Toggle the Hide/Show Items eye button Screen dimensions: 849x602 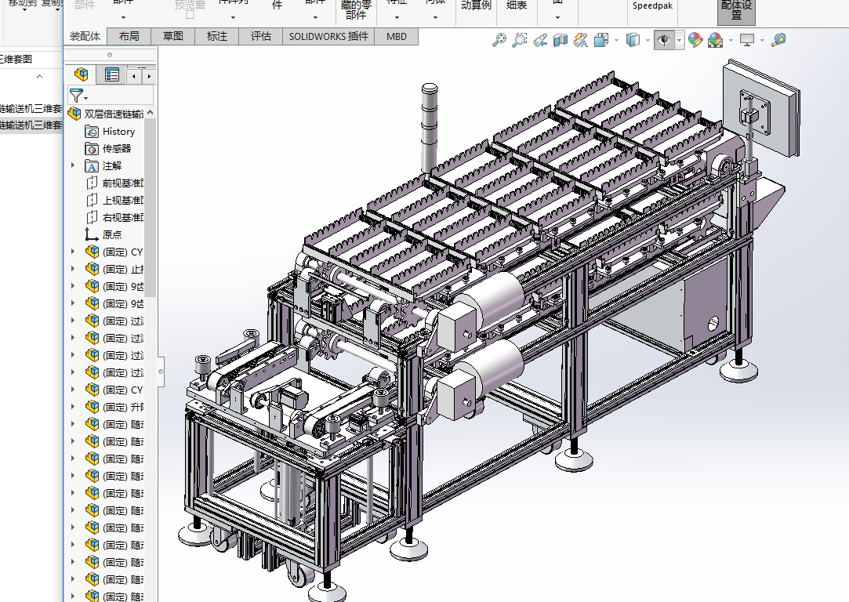click(x=664, y=40)
